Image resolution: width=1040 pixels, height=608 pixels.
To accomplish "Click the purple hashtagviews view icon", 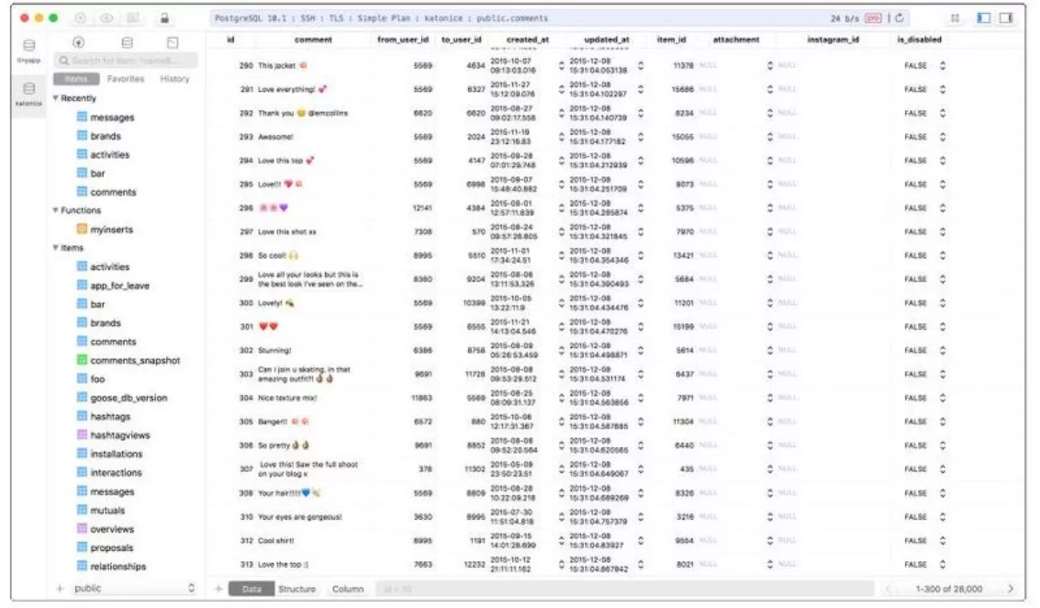I will 81,435.
